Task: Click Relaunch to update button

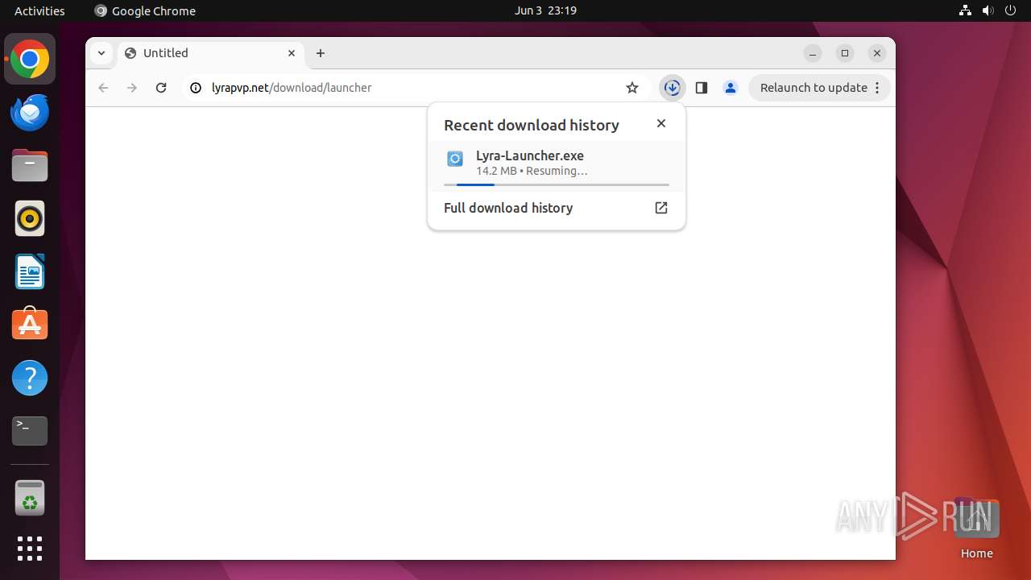Action: 820,88
